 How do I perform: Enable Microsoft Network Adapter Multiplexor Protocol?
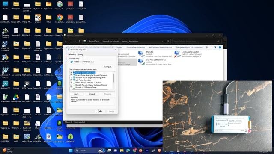(x=71, y=85)
